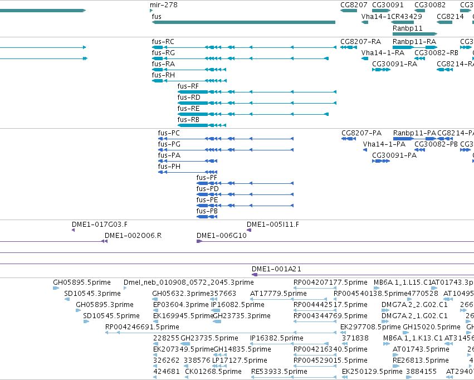Select transcript fus-RC
474x380 pixels.
(x=244, y=47)
